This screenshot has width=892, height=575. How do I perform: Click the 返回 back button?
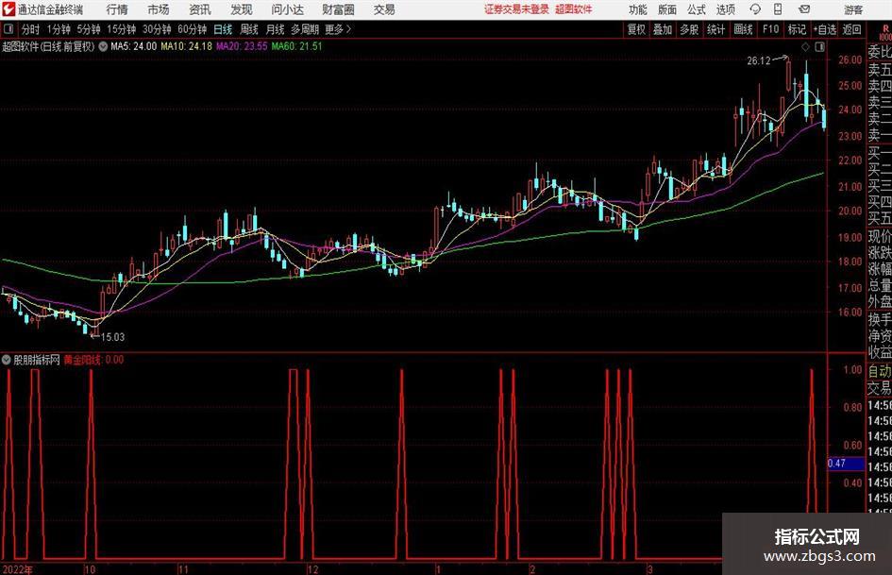point(851,29)
